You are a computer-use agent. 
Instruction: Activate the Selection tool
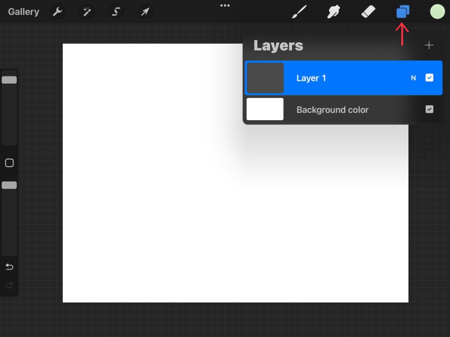click(x=116, y=12)
